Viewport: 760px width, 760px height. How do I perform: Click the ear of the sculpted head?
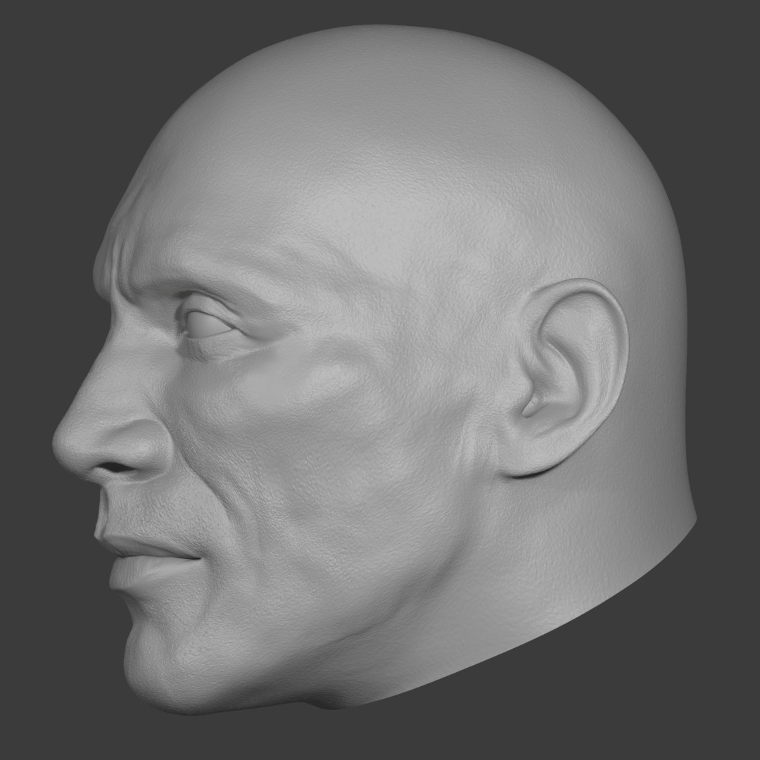(x=564, y=378)
